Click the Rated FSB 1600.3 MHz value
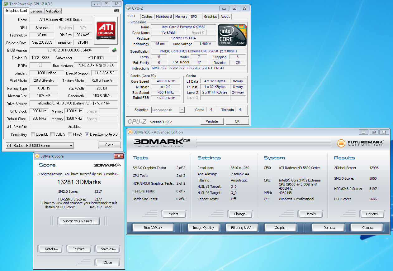The height and width of the screenshot is (271, 393). [166, 98]
